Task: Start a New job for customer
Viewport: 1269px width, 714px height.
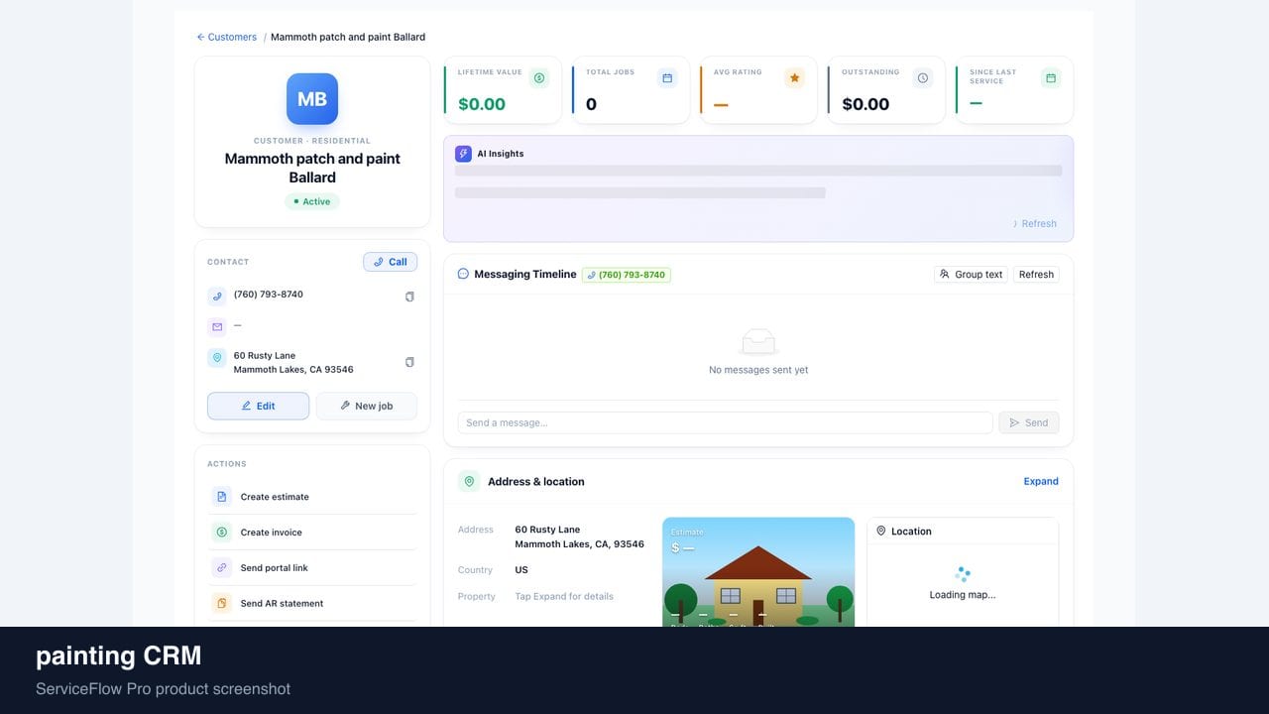Action: (x=366, y=406)
